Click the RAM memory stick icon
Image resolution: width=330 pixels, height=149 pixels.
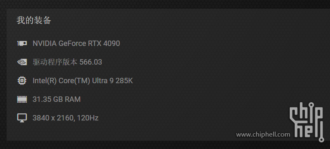(x=22, y=99)
